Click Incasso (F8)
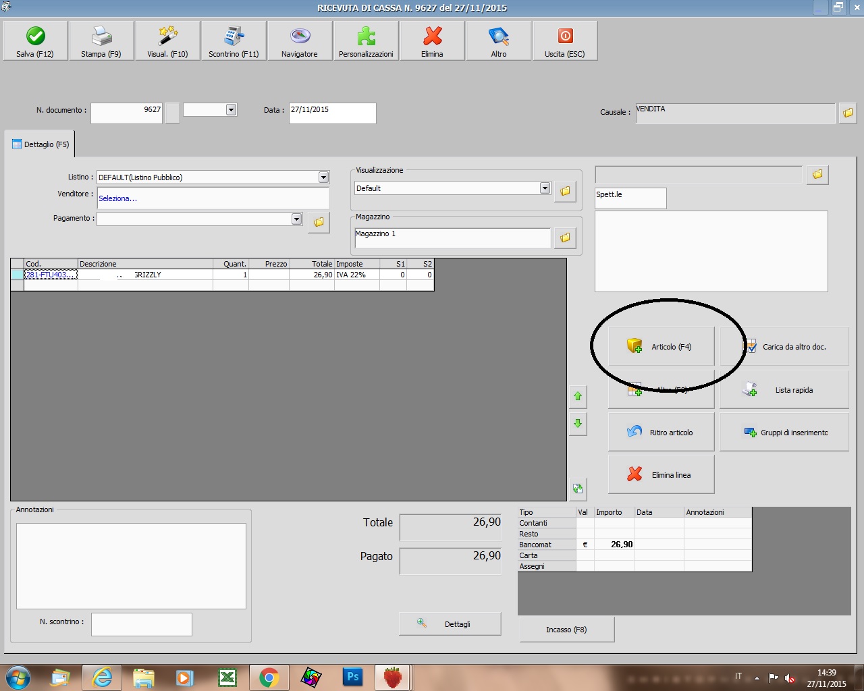This screenshot has height=691, width=864. pos(567,630)
